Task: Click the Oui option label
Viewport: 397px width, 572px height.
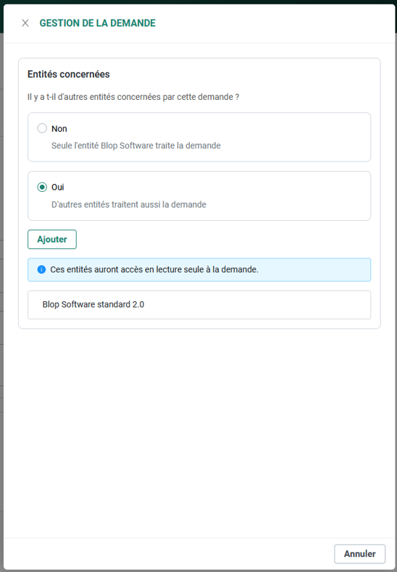Action: [x=58, y=187]
